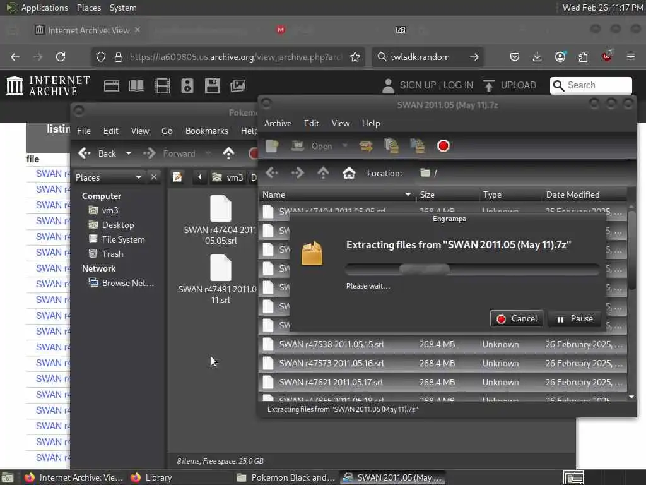Viewport: 646px width, 485px height.
Task: Cancel the extraction in progress dialog
Action: 517,319
